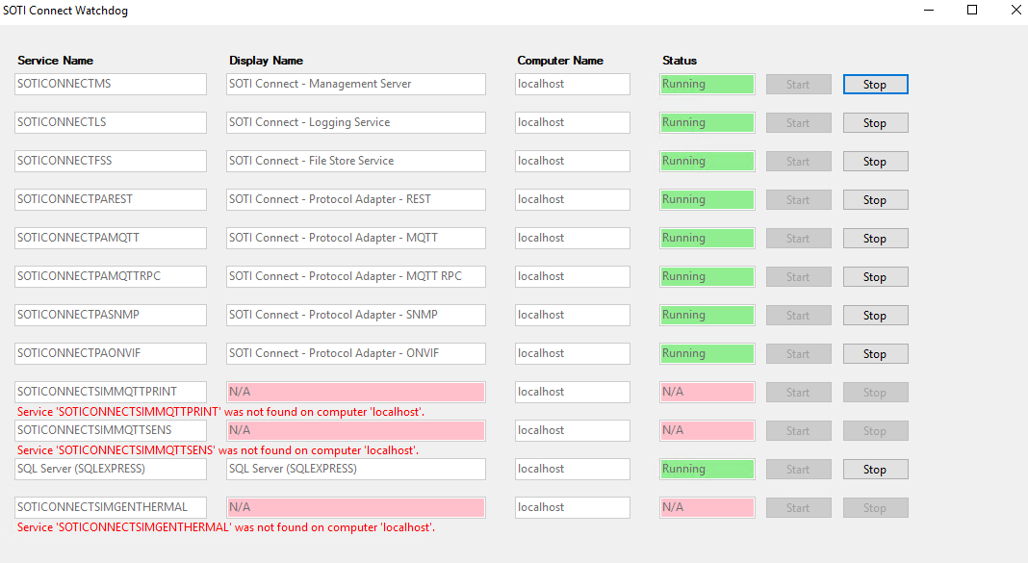Stop the SOTI Connect Management Server service
Image resolution: width=1028 pixels, height=563 pixels.
[x=875, y=85]
